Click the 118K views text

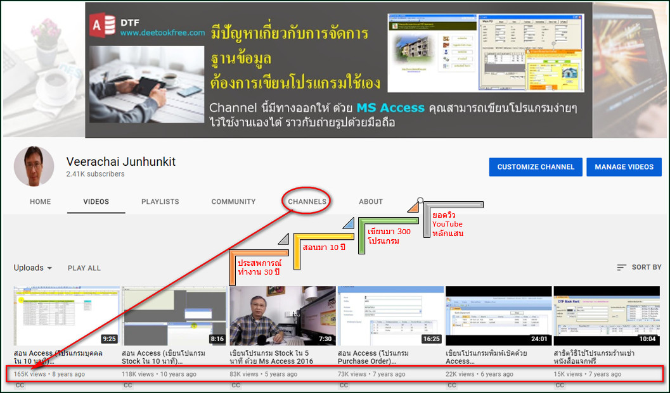138,374
